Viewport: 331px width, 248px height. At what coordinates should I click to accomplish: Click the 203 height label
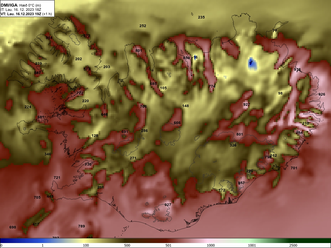[x=107, y=67]
